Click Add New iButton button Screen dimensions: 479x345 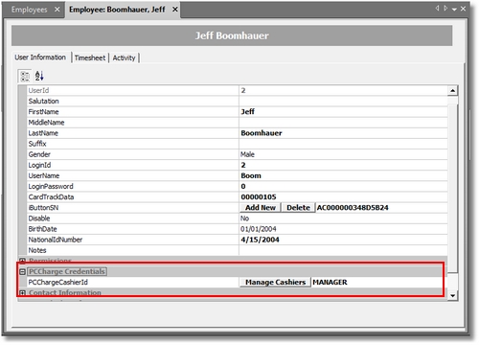coord(261,208)
